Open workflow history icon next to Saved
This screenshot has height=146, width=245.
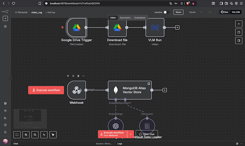(x=201, y=12)
